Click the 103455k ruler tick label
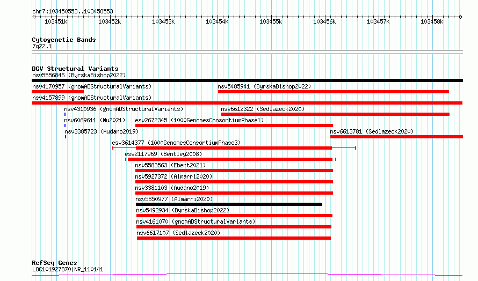This screenshot has width=478, height=281. click(271, 22)
